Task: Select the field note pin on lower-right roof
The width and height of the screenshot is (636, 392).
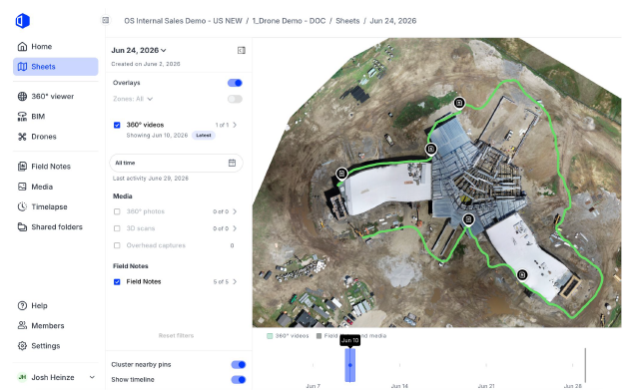Action: (522, 275)
